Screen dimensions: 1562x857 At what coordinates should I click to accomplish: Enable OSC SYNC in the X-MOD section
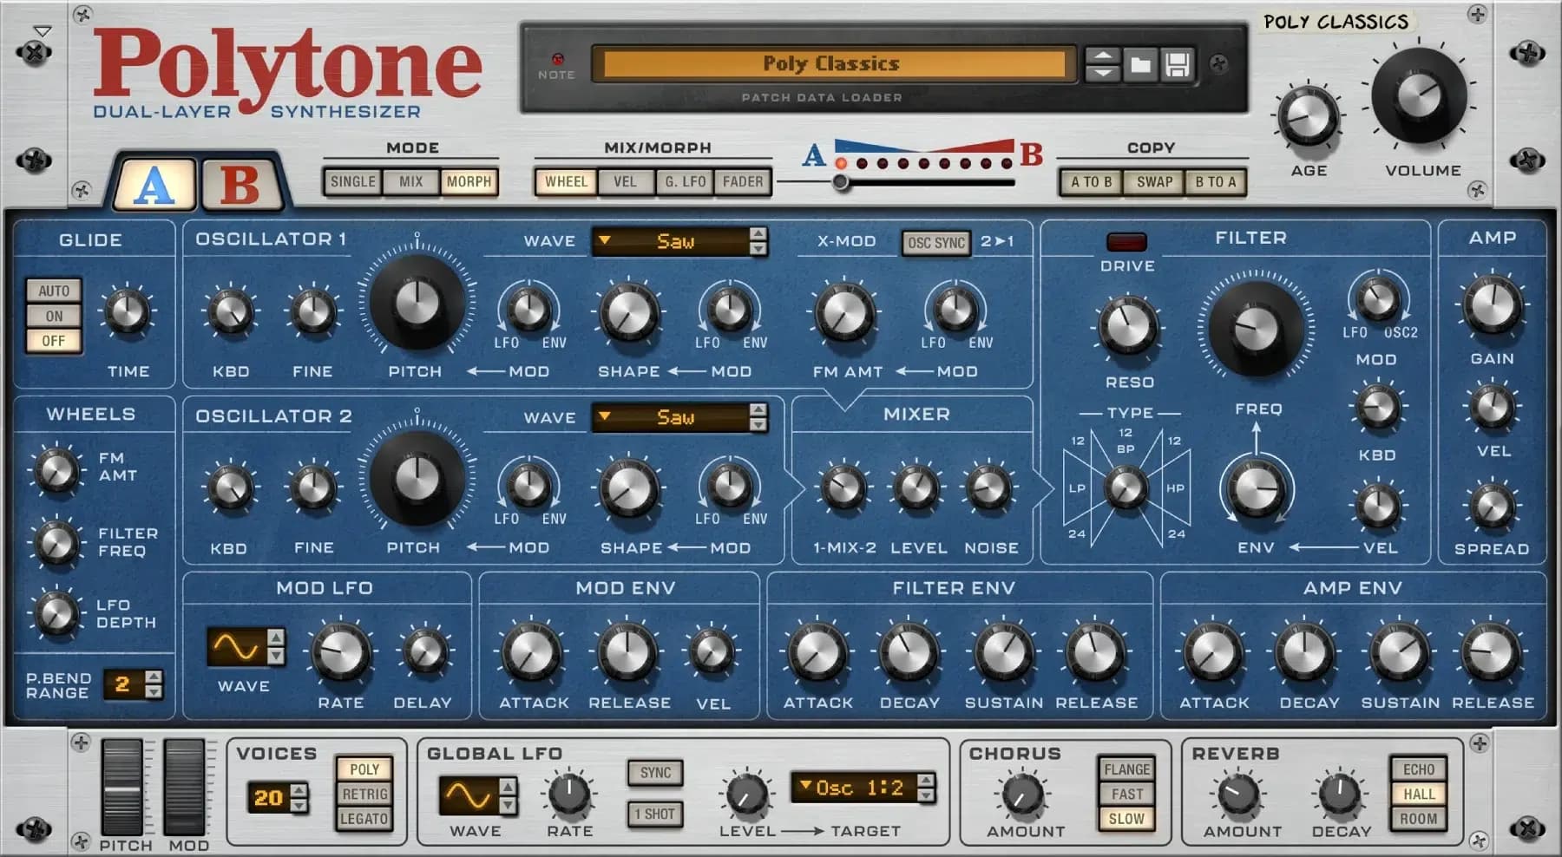935,244
